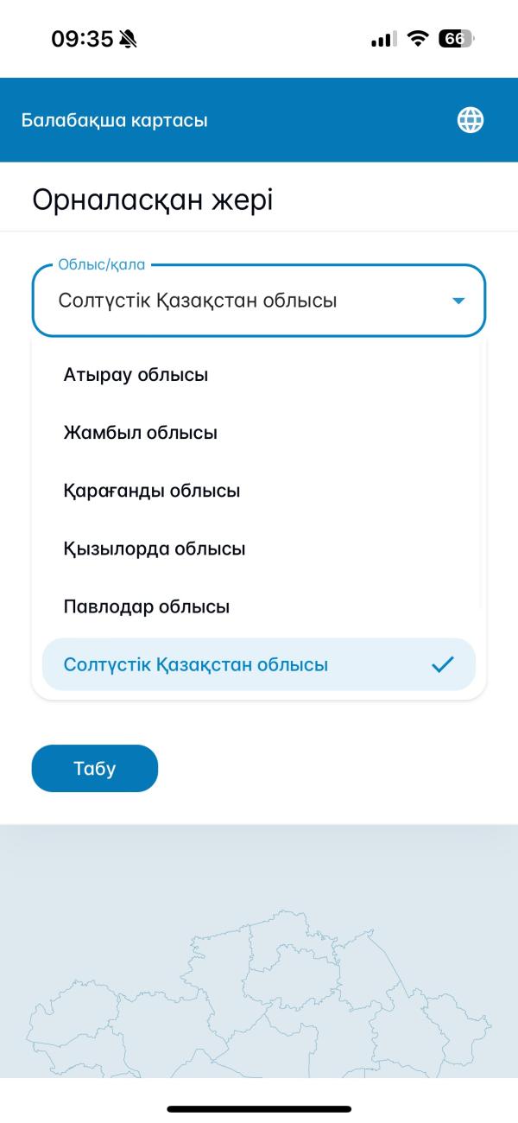Tap the cellular signal bars icon

pos(384,40)
